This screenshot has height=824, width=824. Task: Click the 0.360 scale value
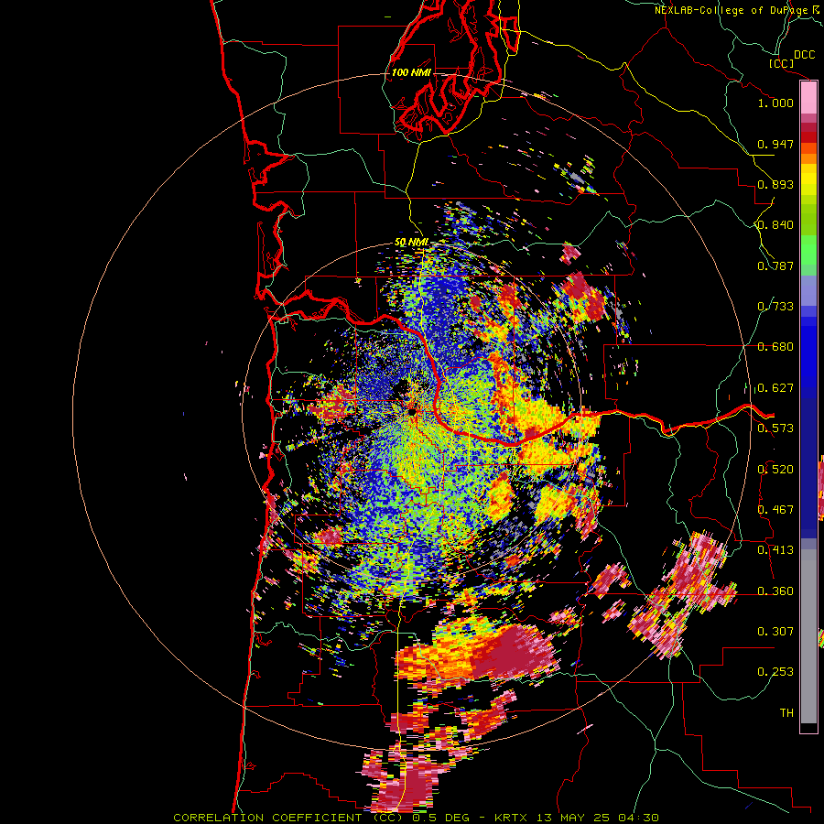(x=775, y=591)
